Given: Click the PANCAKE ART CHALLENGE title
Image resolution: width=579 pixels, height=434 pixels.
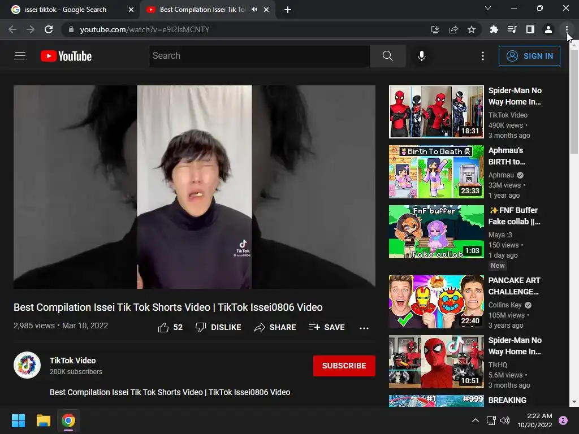Looking at the screenshot, I should click(x=514, y=286).
